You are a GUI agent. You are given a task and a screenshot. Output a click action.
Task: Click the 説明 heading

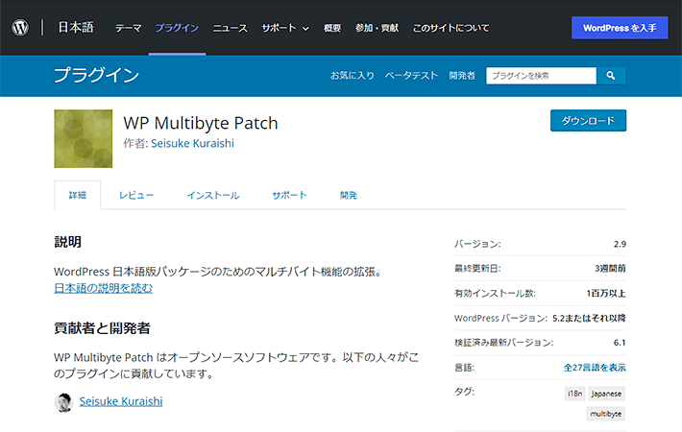point(68,242)
